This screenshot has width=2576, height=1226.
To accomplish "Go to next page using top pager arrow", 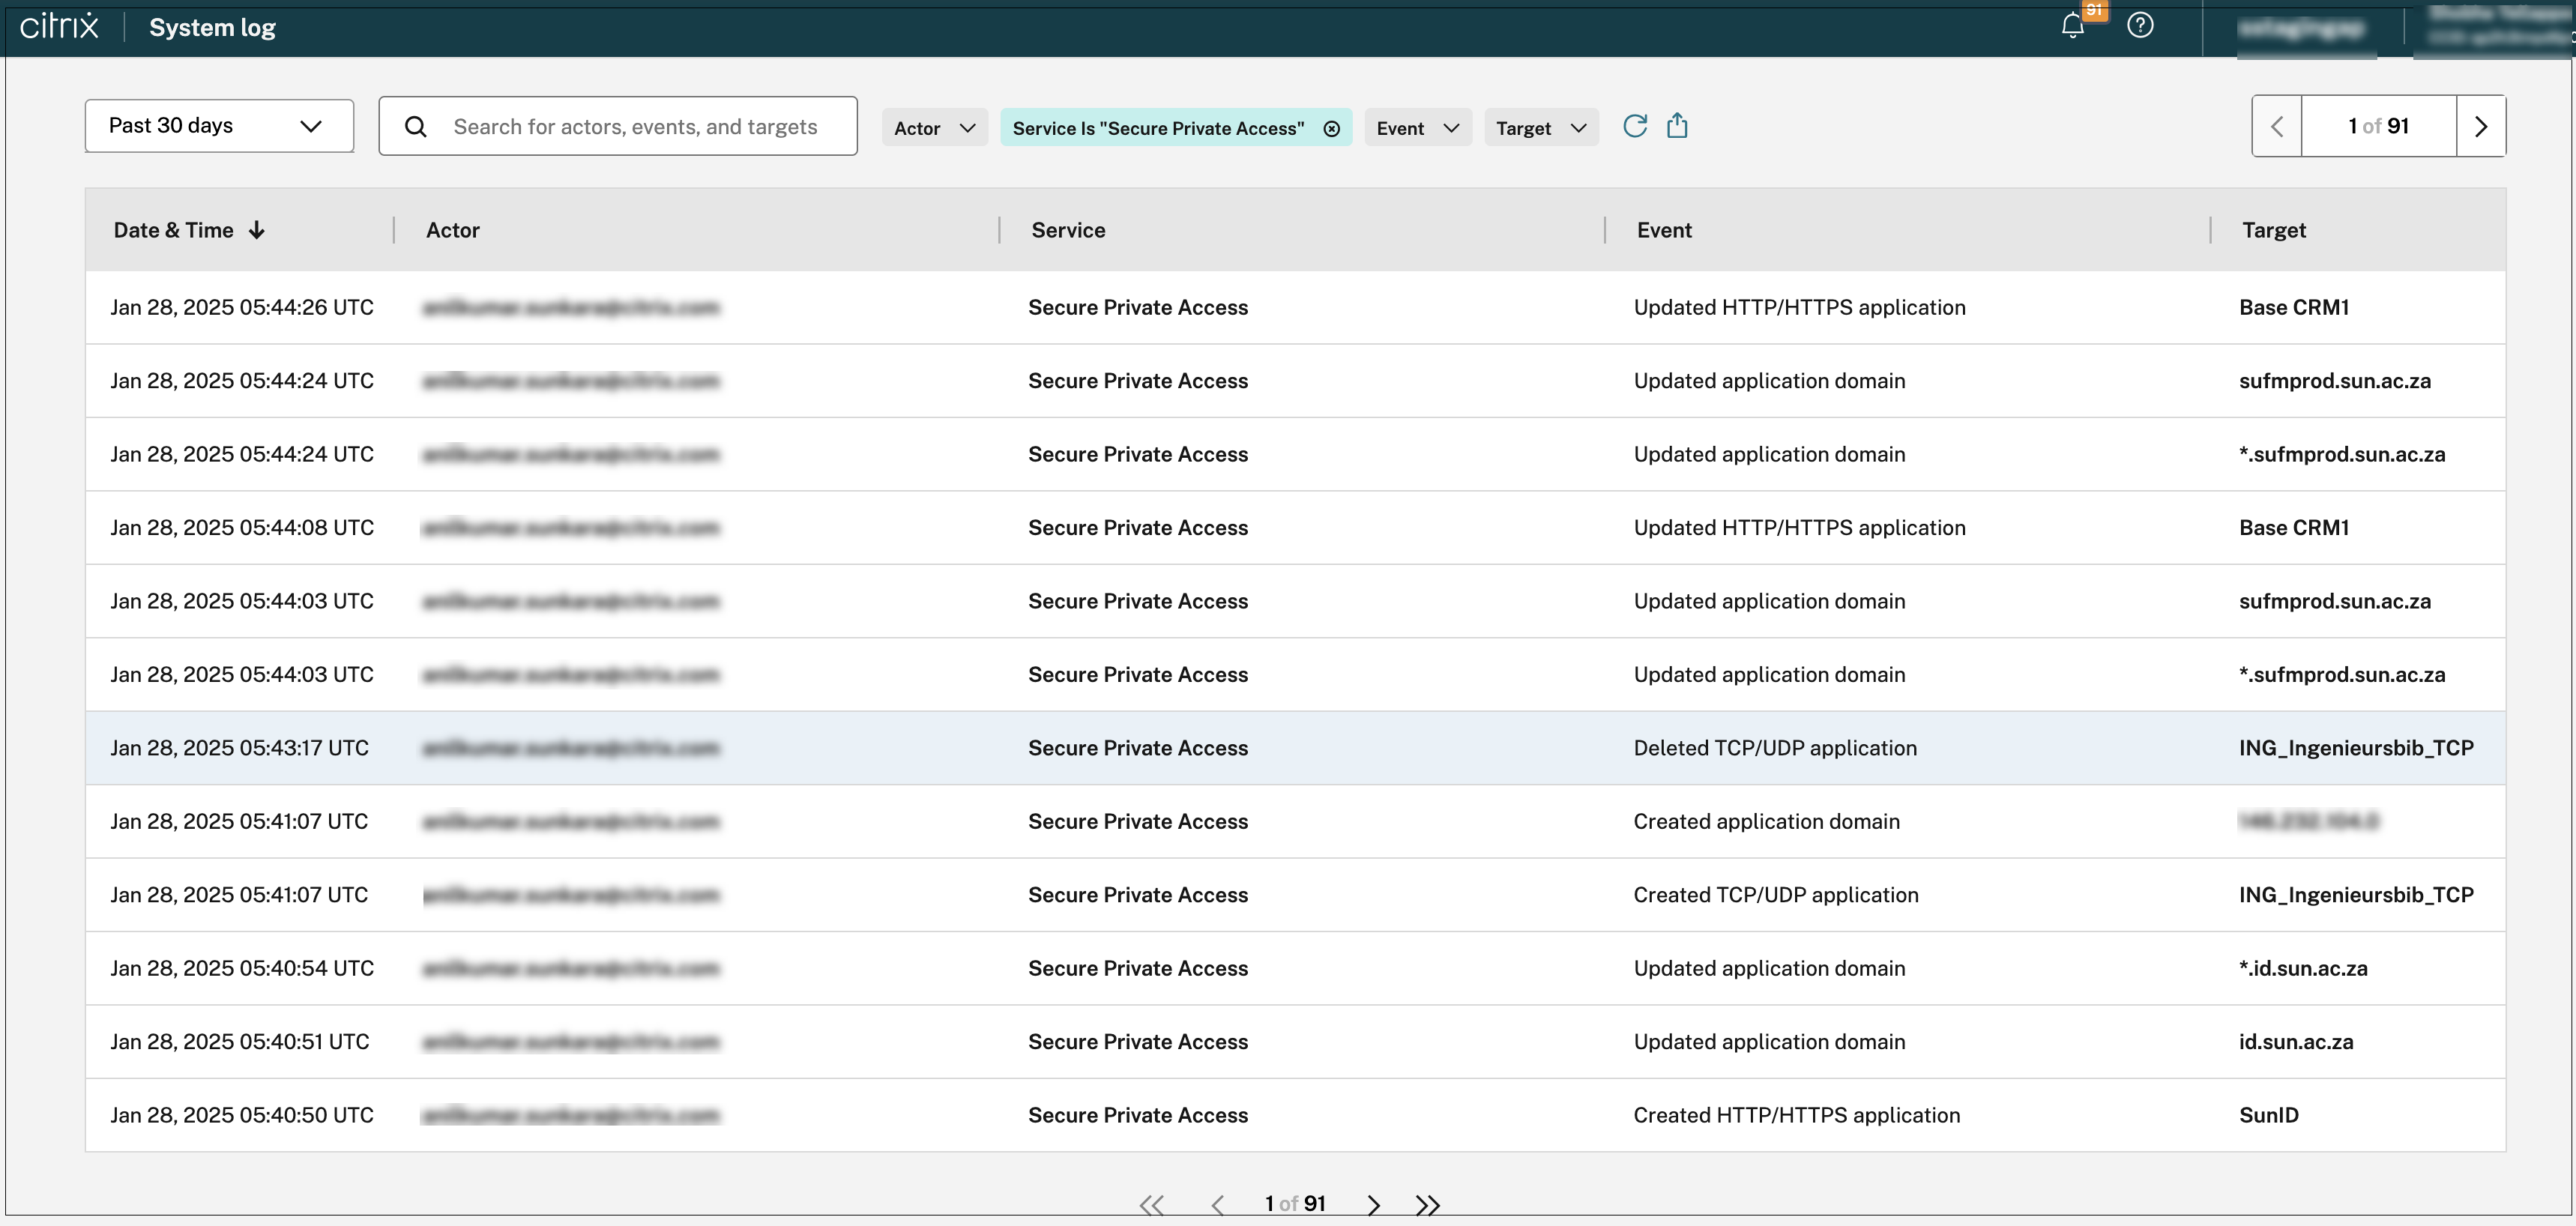I will (2480, 126).
